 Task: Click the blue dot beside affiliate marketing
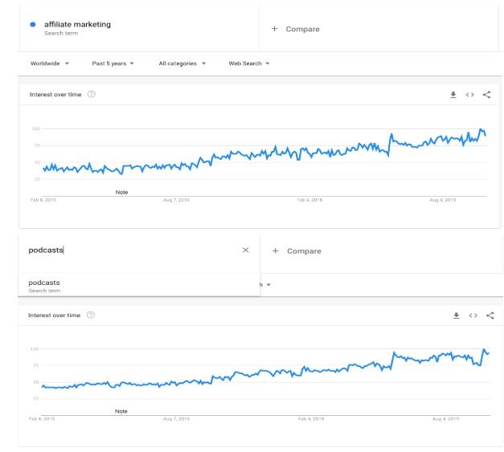pos(32,25)
